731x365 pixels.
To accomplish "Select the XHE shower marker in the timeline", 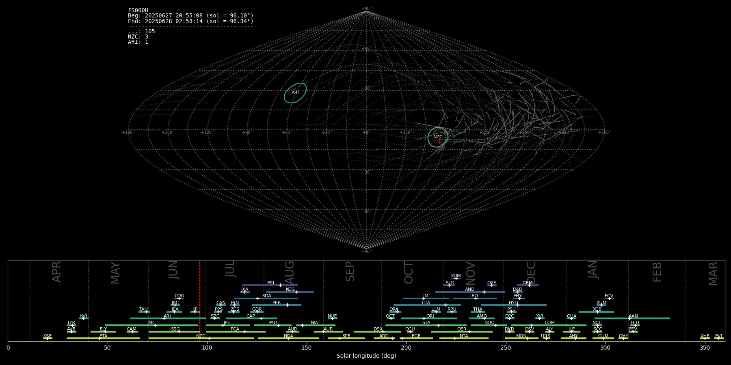I will click(x=705, y=338).
